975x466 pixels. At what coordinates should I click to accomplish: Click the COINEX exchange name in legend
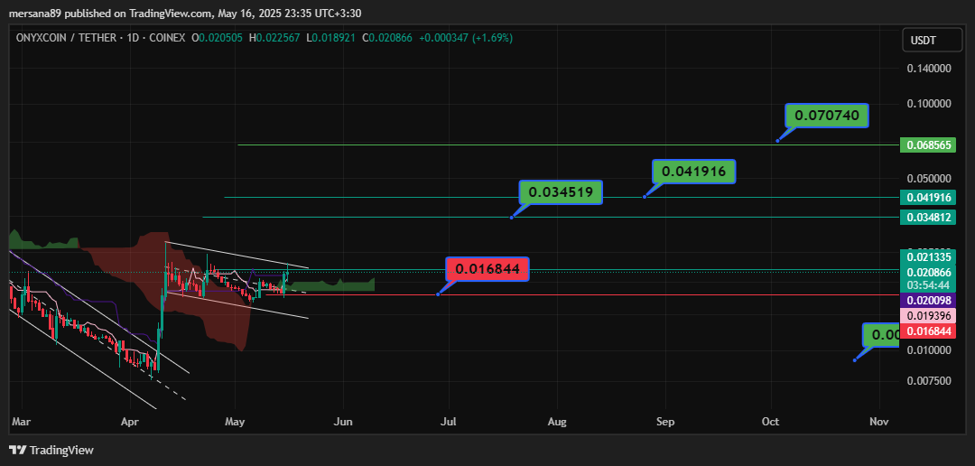162,38
